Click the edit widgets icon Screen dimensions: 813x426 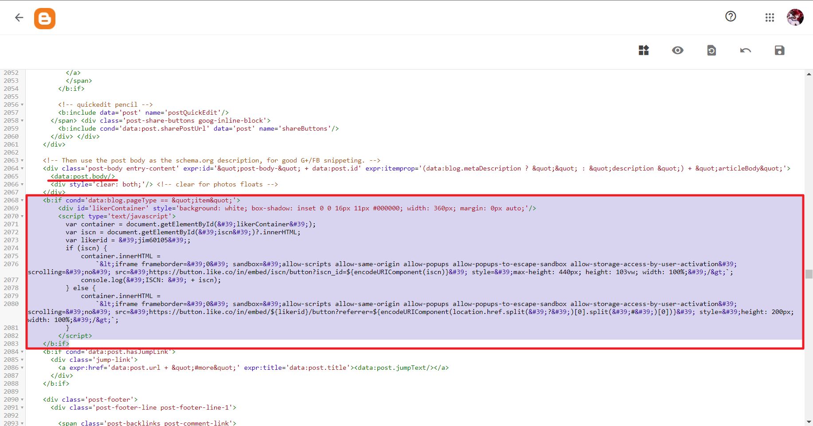[644, 50]
